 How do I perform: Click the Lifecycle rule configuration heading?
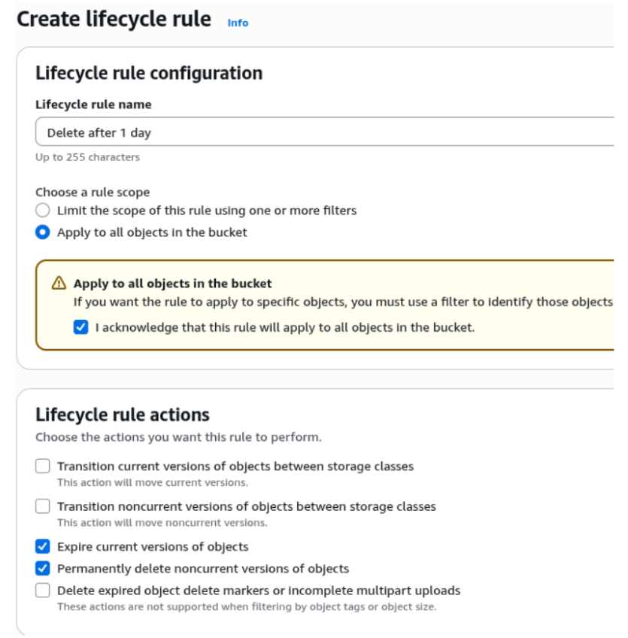pos(148,73)
